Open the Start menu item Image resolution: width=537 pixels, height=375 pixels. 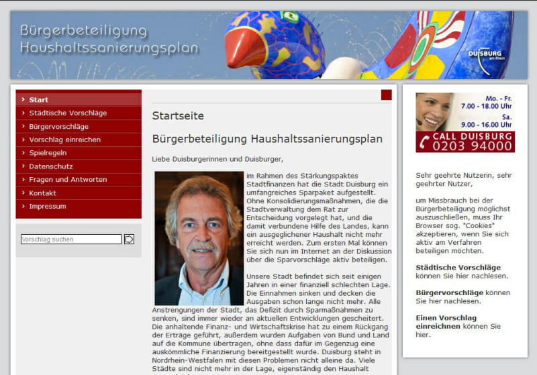click(79, 99)
